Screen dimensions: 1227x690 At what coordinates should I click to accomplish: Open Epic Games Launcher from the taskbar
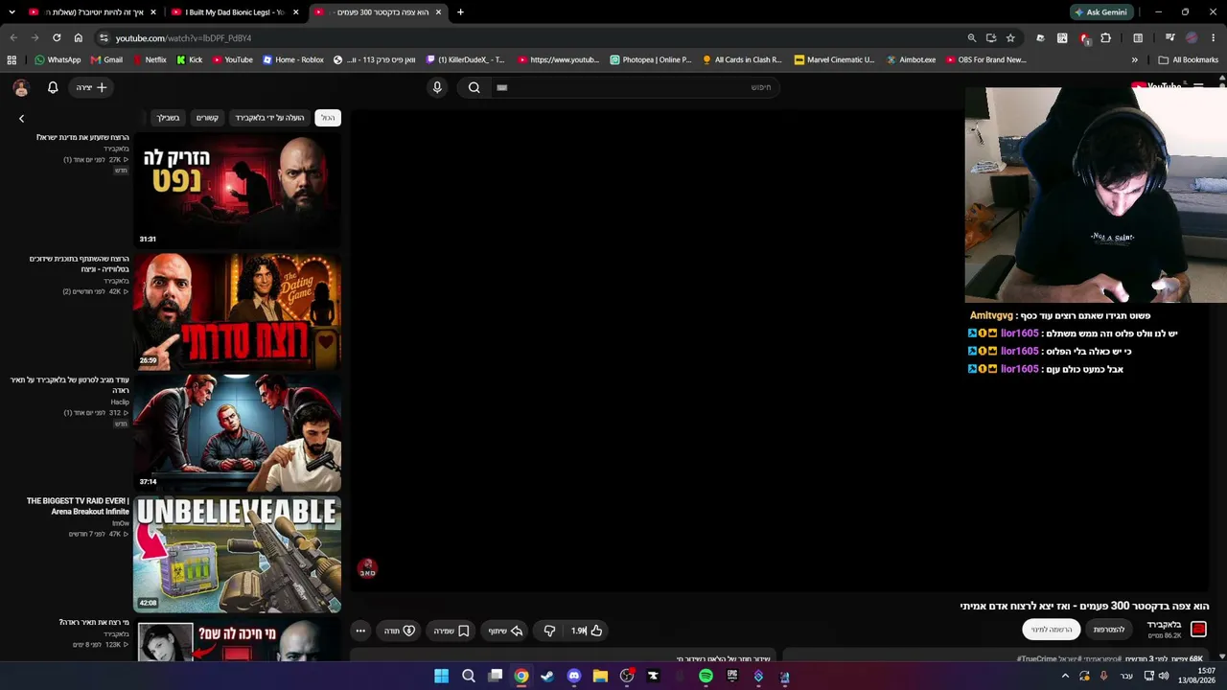(x=732, y=676)
